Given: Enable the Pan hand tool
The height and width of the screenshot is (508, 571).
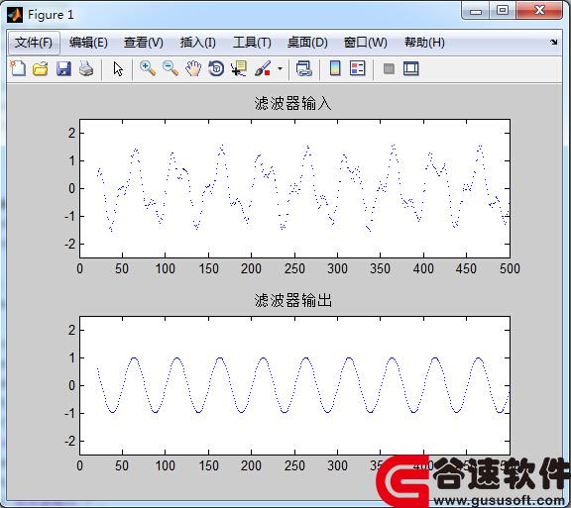Looking at the screenshot, I should pyautogui.click(x=193, y=68).
